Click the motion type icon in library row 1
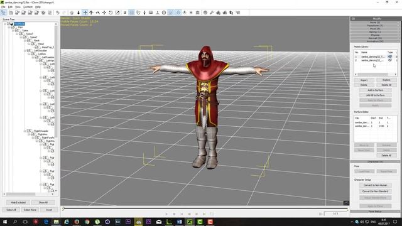 [x=390, y=56]
